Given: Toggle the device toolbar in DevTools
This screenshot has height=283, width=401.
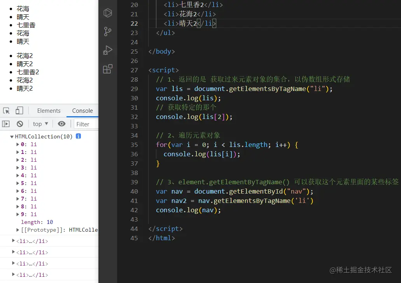Looking at the screenshot, I should pyautogui.click(x=19, y=111).
